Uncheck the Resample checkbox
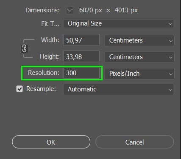Viewport: 181px width, 159px height. pos(19,89)
